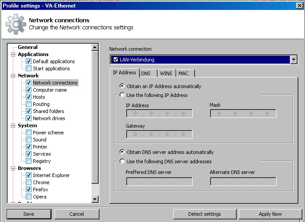305x222 pixels.
Task: Click the tree panel scrollbar thumb
Action: click(95, 117)
